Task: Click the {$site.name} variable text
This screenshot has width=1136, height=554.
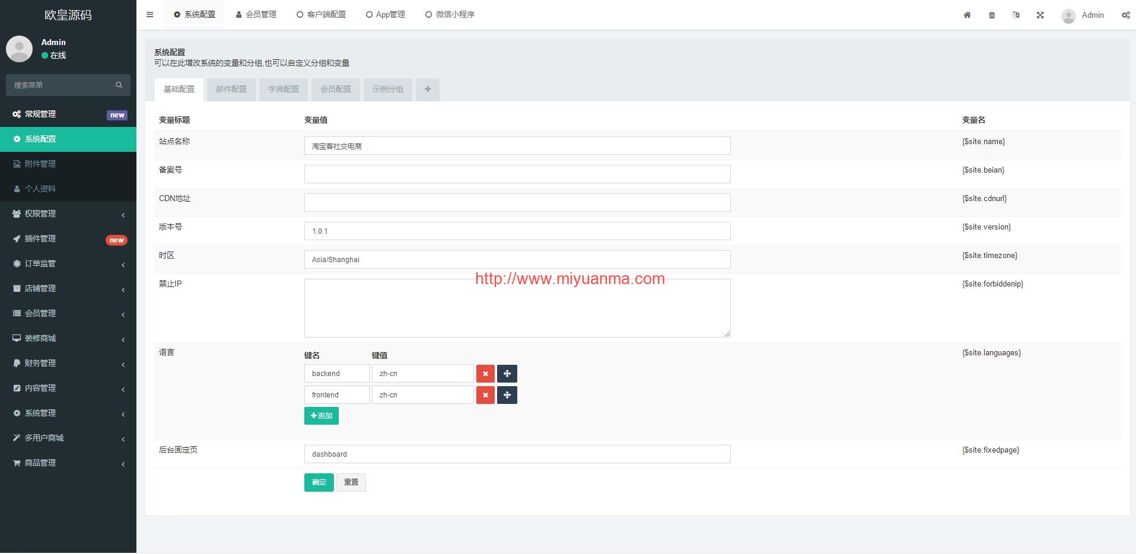Action: (984, 142)
